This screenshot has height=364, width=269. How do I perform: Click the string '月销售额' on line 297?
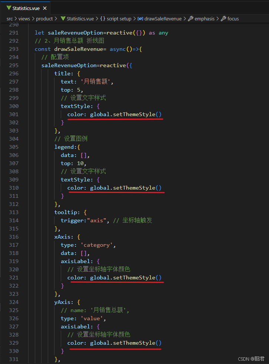(x=95, y=82)
